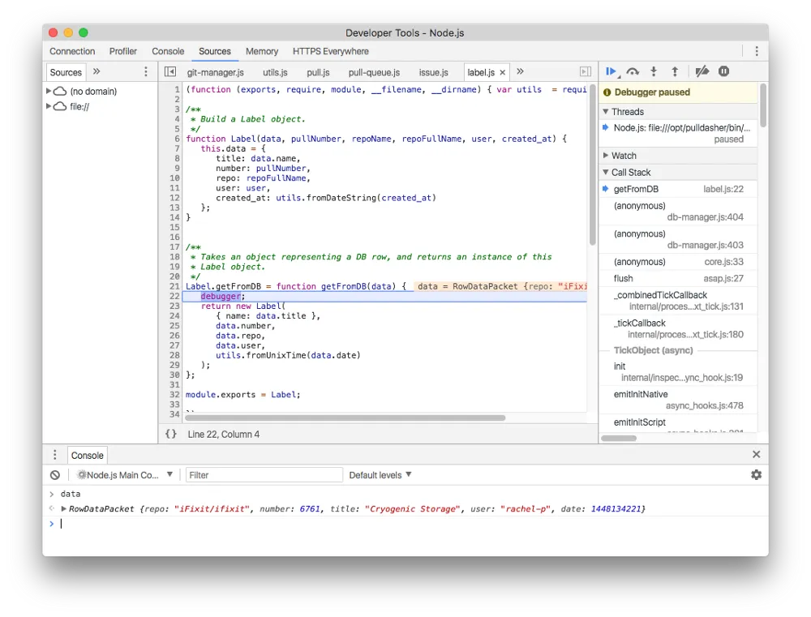The width and height of the screenshot is (811, 617).
Task: Click line number 23 in gutter
Action: 174,306
